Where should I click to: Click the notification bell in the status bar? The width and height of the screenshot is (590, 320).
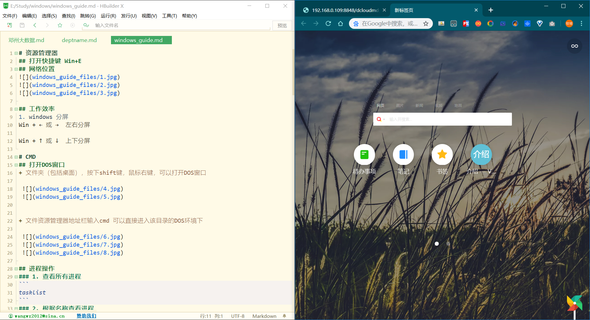tap(284, 316)
